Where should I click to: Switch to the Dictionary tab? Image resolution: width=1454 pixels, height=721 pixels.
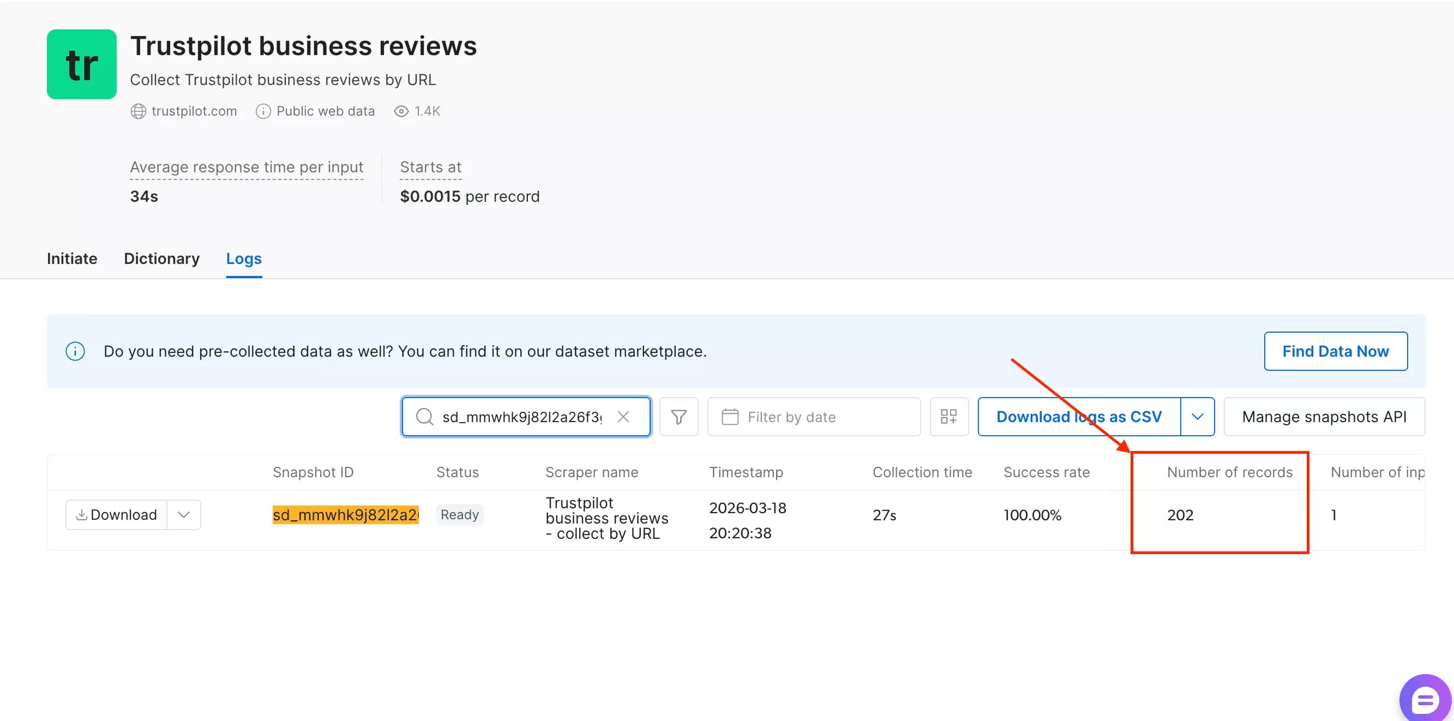coord(161,259)
